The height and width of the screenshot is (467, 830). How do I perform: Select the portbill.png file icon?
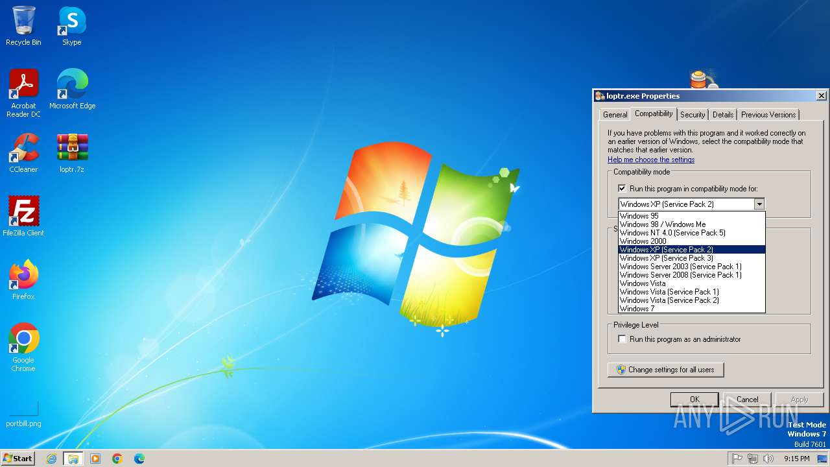[x=23, y=414]
